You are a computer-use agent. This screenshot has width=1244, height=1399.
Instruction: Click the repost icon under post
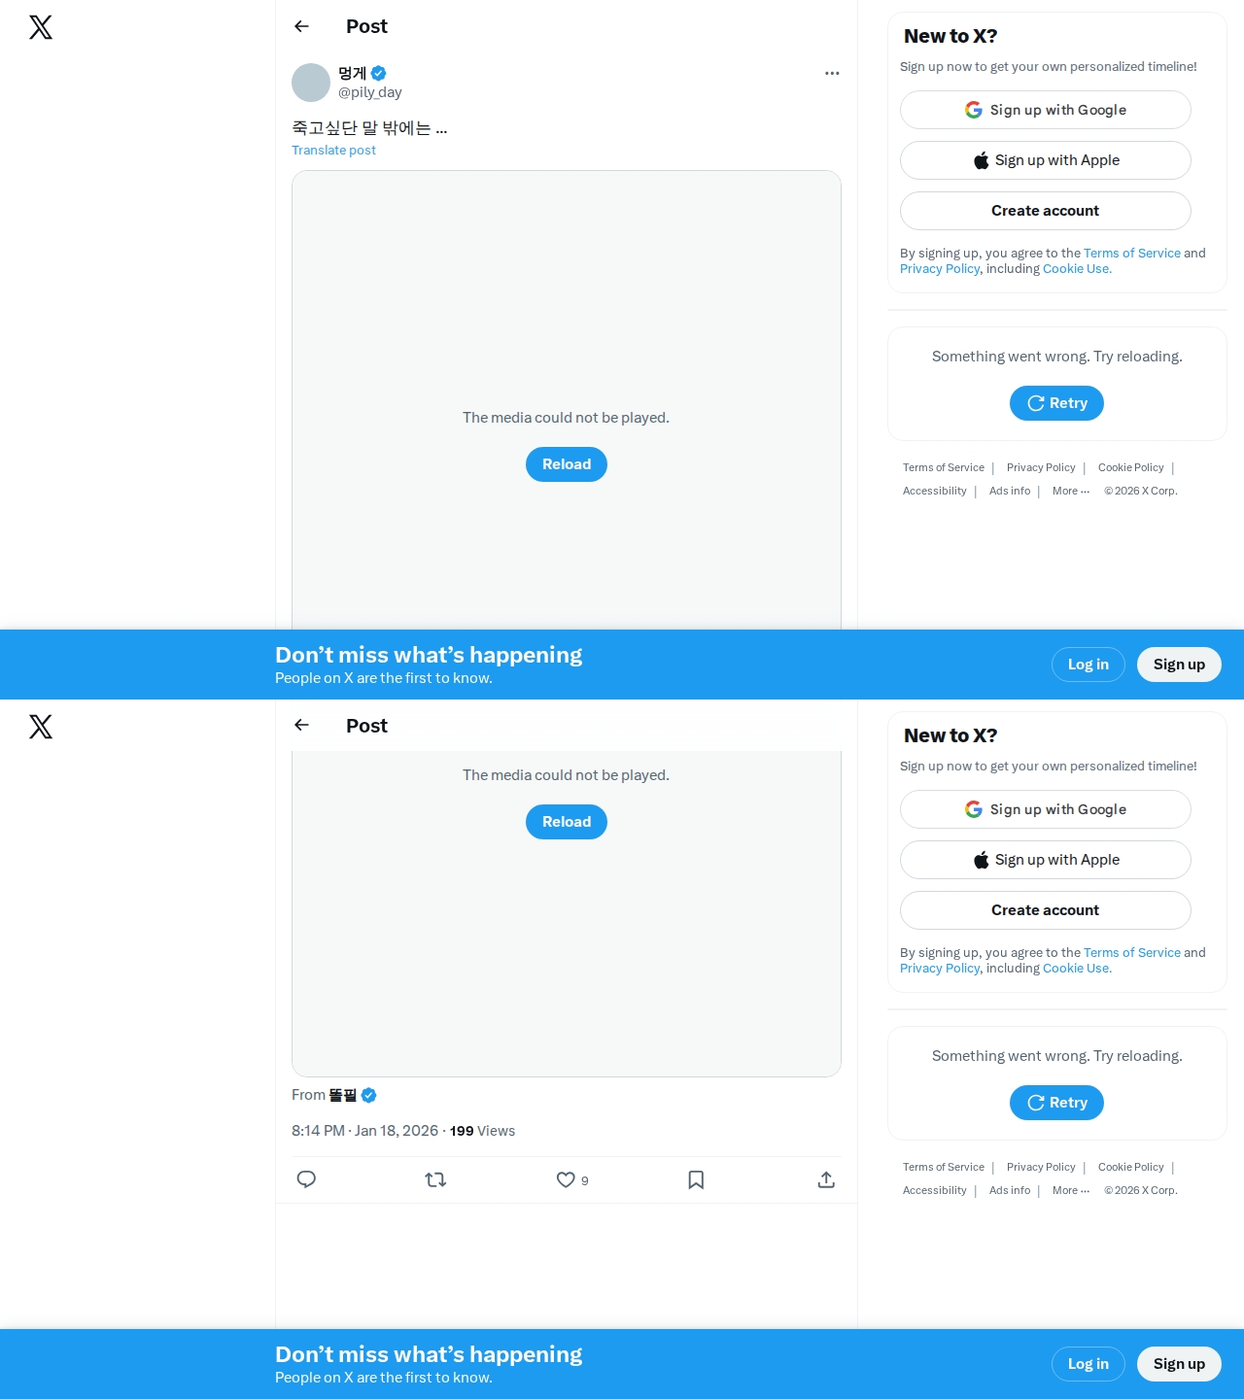[435, 1179]
